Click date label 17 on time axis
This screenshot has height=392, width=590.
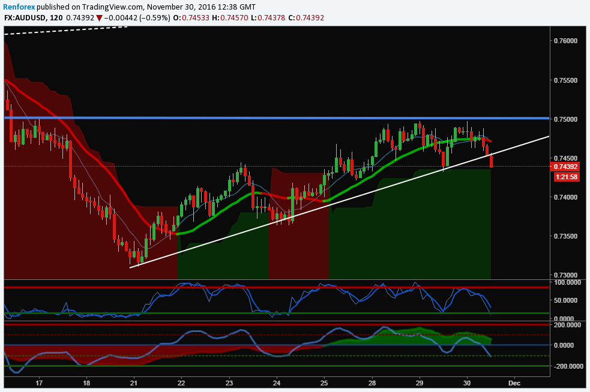[x=39, y=383]
